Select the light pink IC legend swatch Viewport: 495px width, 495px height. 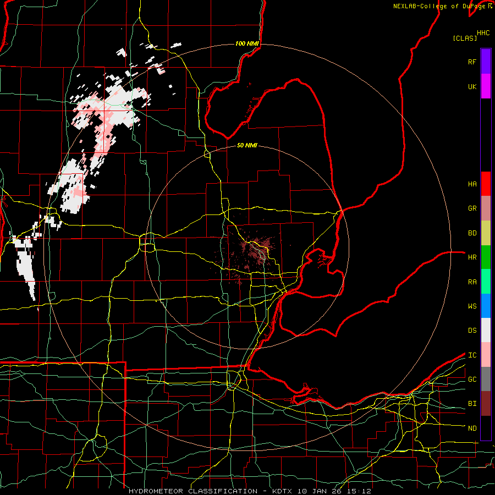[x=486, y=355]
